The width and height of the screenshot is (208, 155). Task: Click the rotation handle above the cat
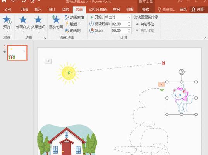tap(182, 72)
